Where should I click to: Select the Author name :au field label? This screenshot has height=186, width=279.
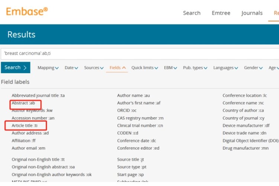[x=134, y=96]
